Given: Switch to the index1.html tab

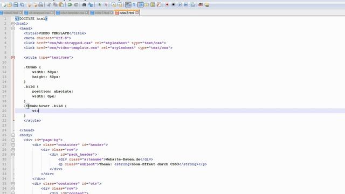Looking at the screenshot, I should coord(102,13).
